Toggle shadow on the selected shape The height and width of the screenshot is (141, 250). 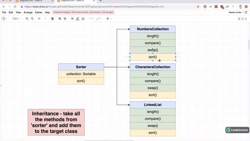click(83, 19)
